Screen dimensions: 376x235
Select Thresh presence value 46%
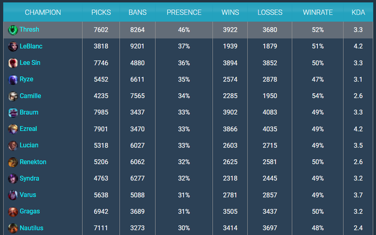[x=184, y=30]
